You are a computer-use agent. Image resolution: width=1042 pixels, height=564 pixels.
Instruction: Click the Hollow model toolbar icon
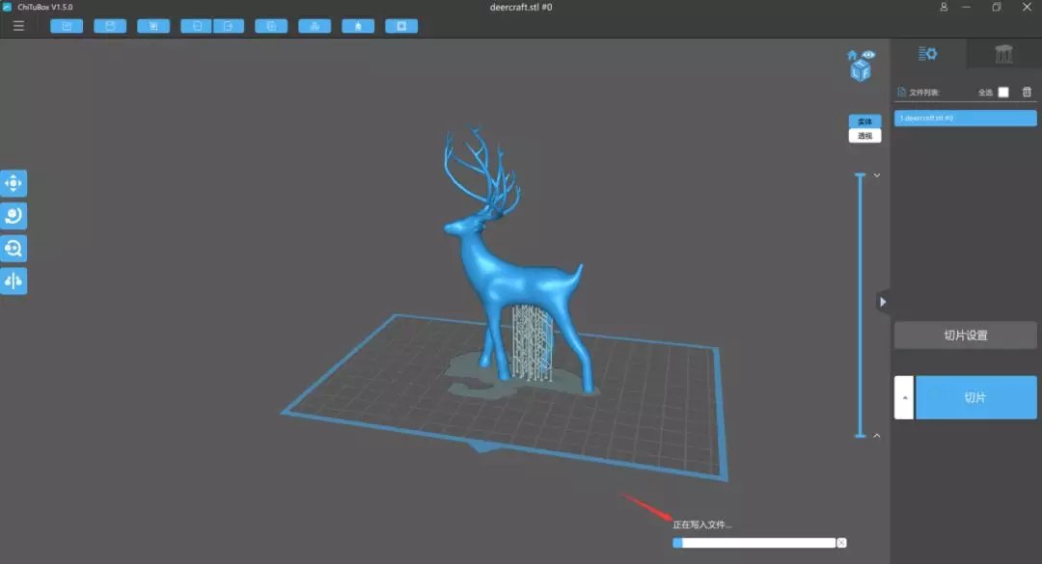pos(358,26)
